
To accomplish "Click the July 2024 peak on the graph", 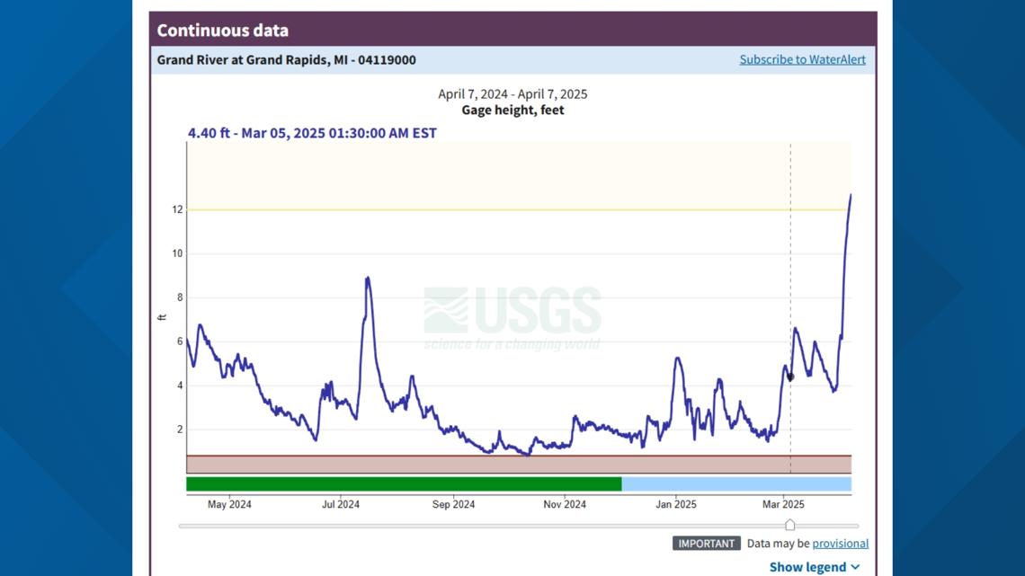I will click(x=367, y=279).
